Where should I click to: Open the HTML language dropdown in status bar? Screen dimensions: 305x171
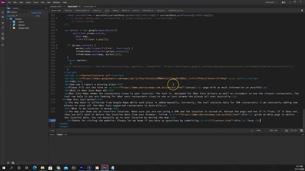tap(260, 131)
